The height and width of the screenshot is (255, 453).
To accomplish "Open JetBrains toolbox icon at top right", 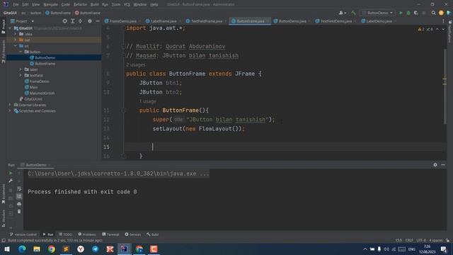I will coord(449,13).
